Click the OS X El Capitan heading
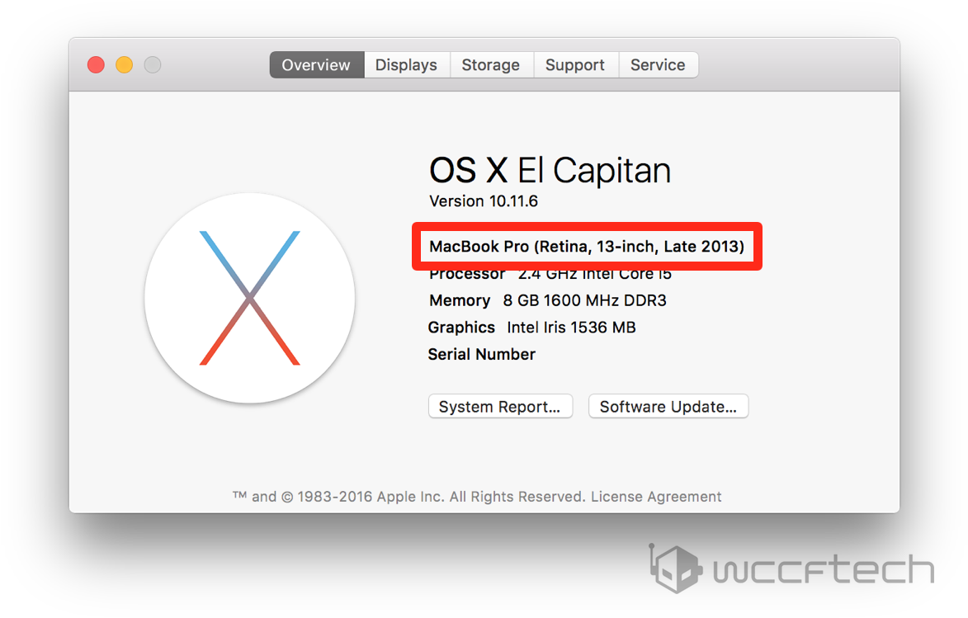Image resolution: width=968 pixels, height=618 pixels. [550, 170]
